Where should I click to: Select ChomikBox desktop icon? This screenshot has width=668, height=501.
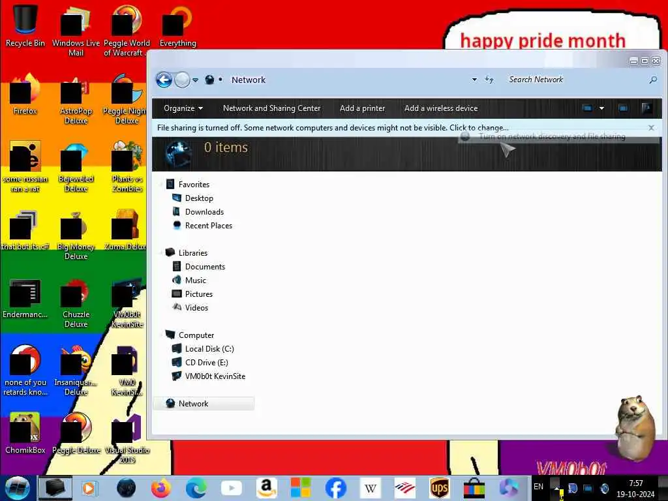(x=25, y=433)
